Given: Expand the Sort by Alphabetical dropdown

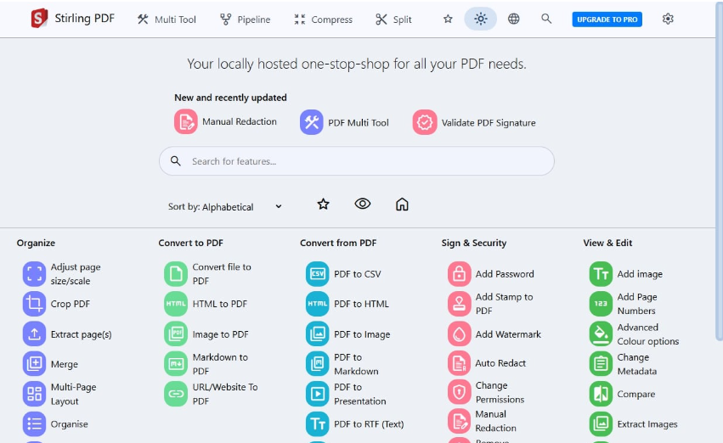Looking at the screenshot, I should click(x=226, y=206).
